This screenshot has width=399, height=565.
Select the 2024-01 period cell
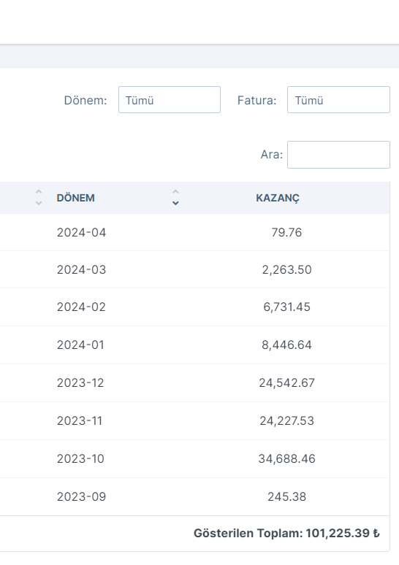point(80,345)
